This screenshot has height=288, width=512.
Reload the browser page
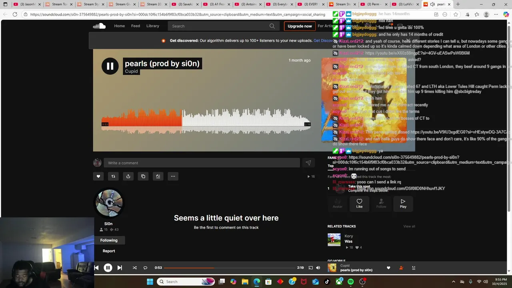[x=15, y=14]
